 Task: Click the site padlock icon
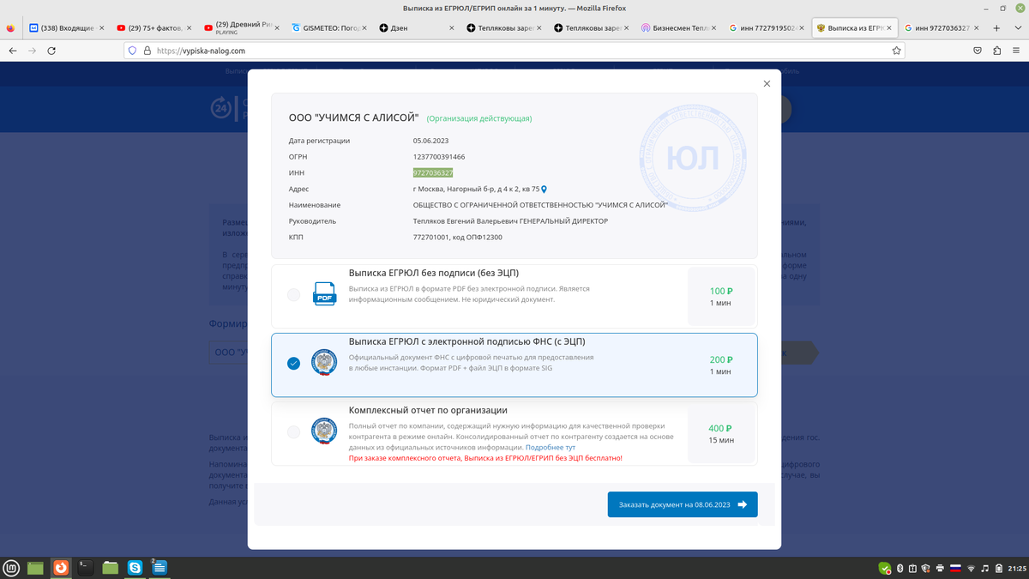click(147, 51)
